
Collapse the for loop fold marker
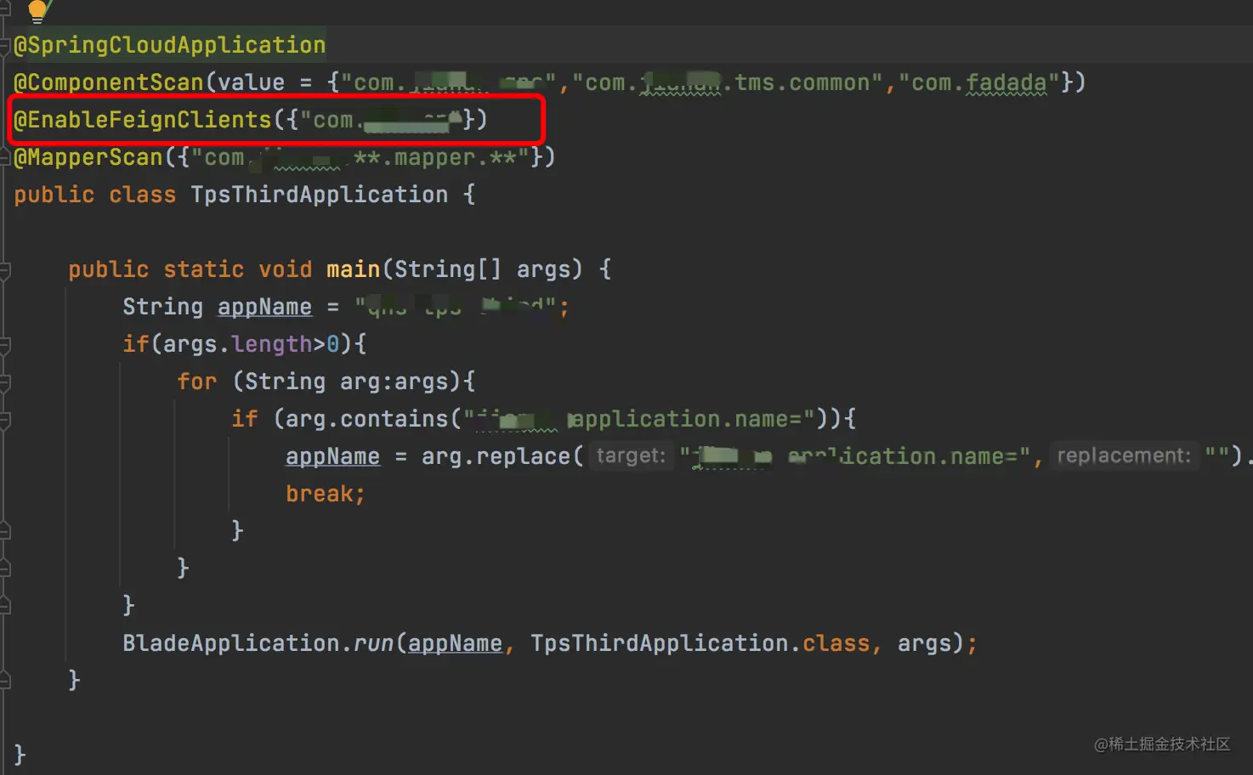tap(5, 382)
